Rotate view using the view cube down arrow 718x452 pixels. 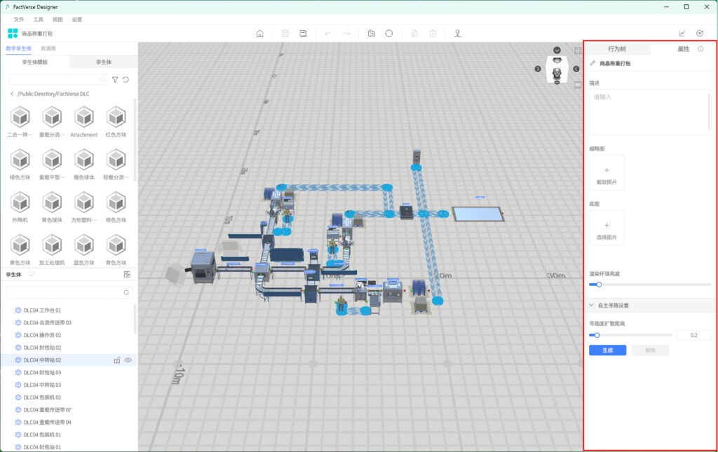click(x=557, y=50)
